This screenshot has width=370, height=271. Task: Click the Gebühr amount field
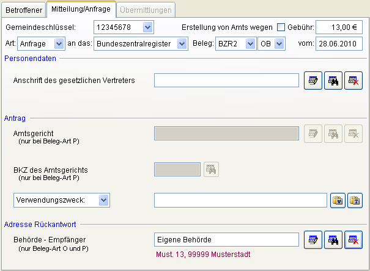coord(339,27)
